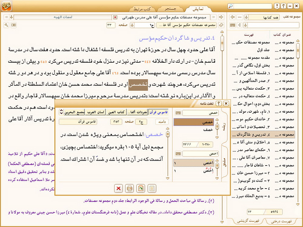
Task: Click the exclamation mark info icon in the top bar
Action: coord(277,6)
